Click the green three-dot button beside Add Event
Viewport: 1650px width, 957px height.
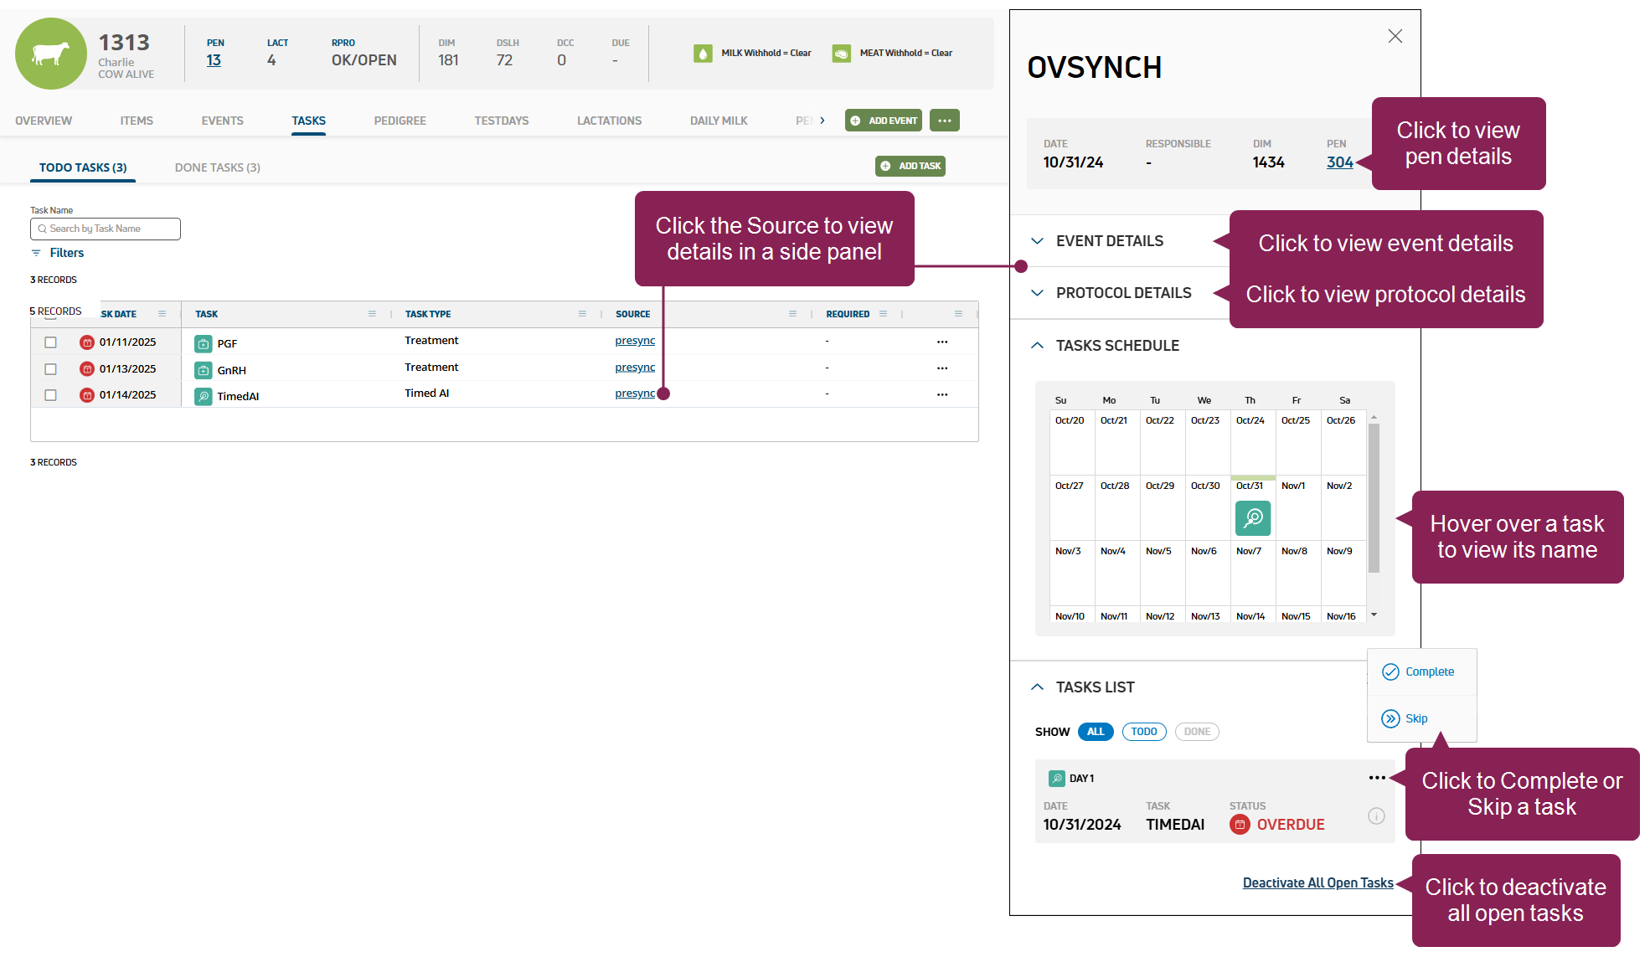944,121
